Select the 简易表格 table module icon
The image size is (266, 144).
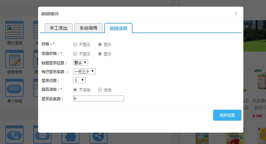tap(14, 59)
